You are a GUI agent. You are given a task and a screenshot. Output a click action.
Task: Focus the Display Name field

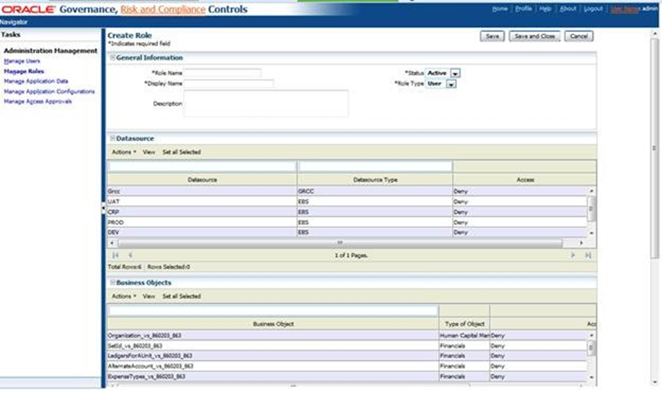(229, 83)
